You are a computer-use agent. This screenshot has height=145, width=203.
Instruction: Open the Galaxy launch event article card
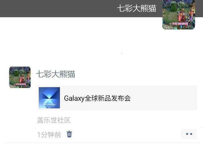[117, 98]
